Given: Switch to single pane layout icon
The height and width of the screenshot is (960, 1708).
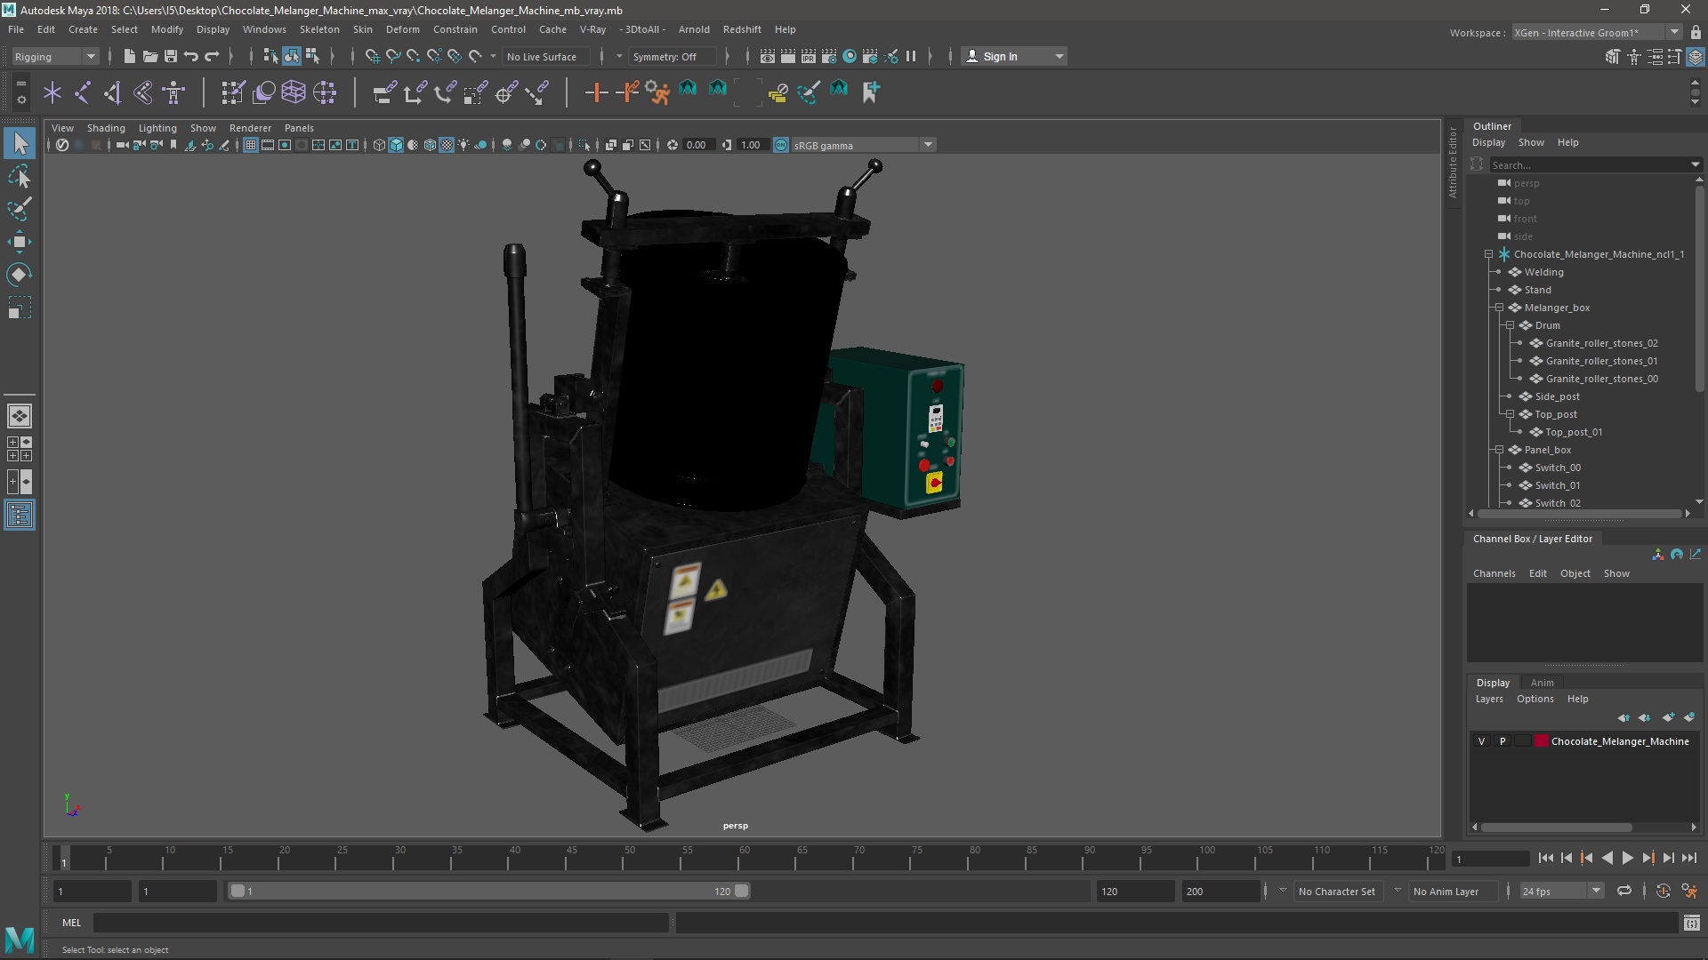Looking at the screenshot, I should pyautogui.click(x=20, y=416).
